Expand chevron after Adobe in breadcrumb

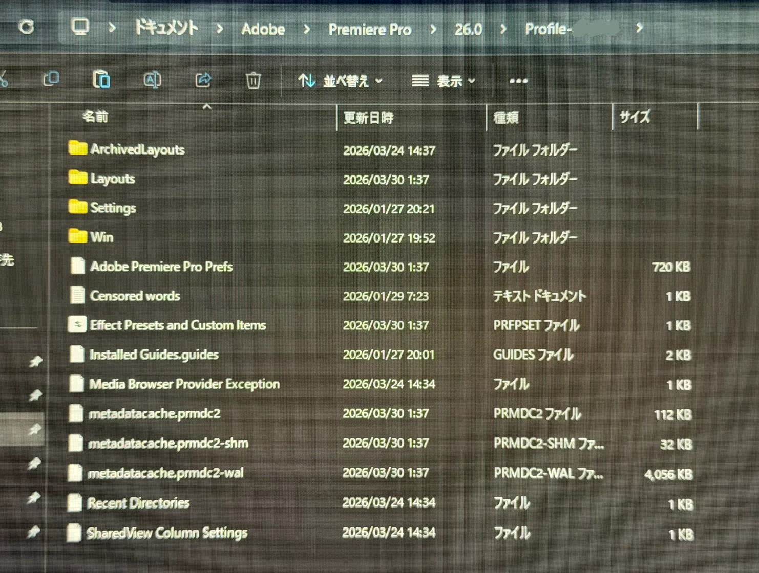point(307,29)
